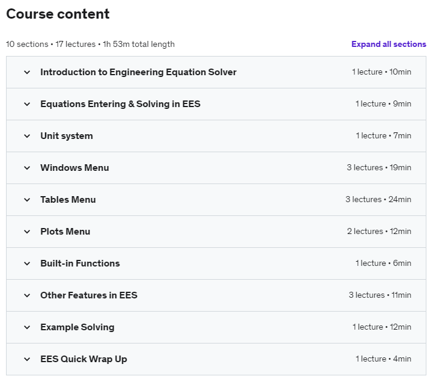433x379 pixels.
Task: Expand Example Solving with its chevron
Action: [27, 327]
